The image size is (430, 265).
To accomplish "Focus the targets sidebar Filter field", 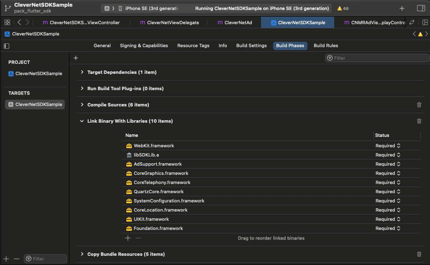I will [x=46, y=259].
